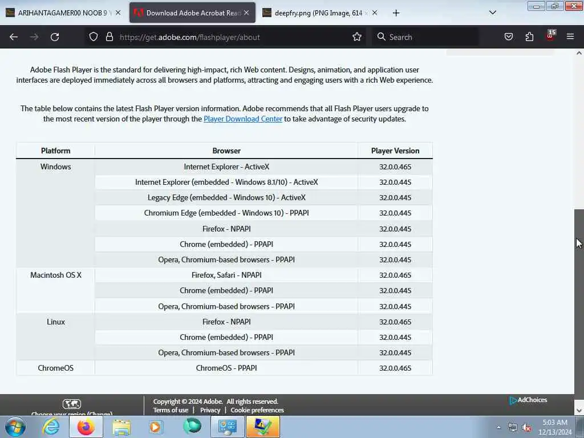Screen dimensions: 584x438
Task: Close the deepfry.png tab
Action: (375, 13)
